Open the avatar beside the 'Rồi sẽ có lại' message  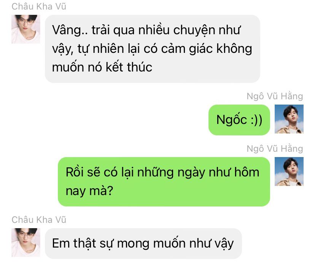pyautogui.click(x=289, y=171)
